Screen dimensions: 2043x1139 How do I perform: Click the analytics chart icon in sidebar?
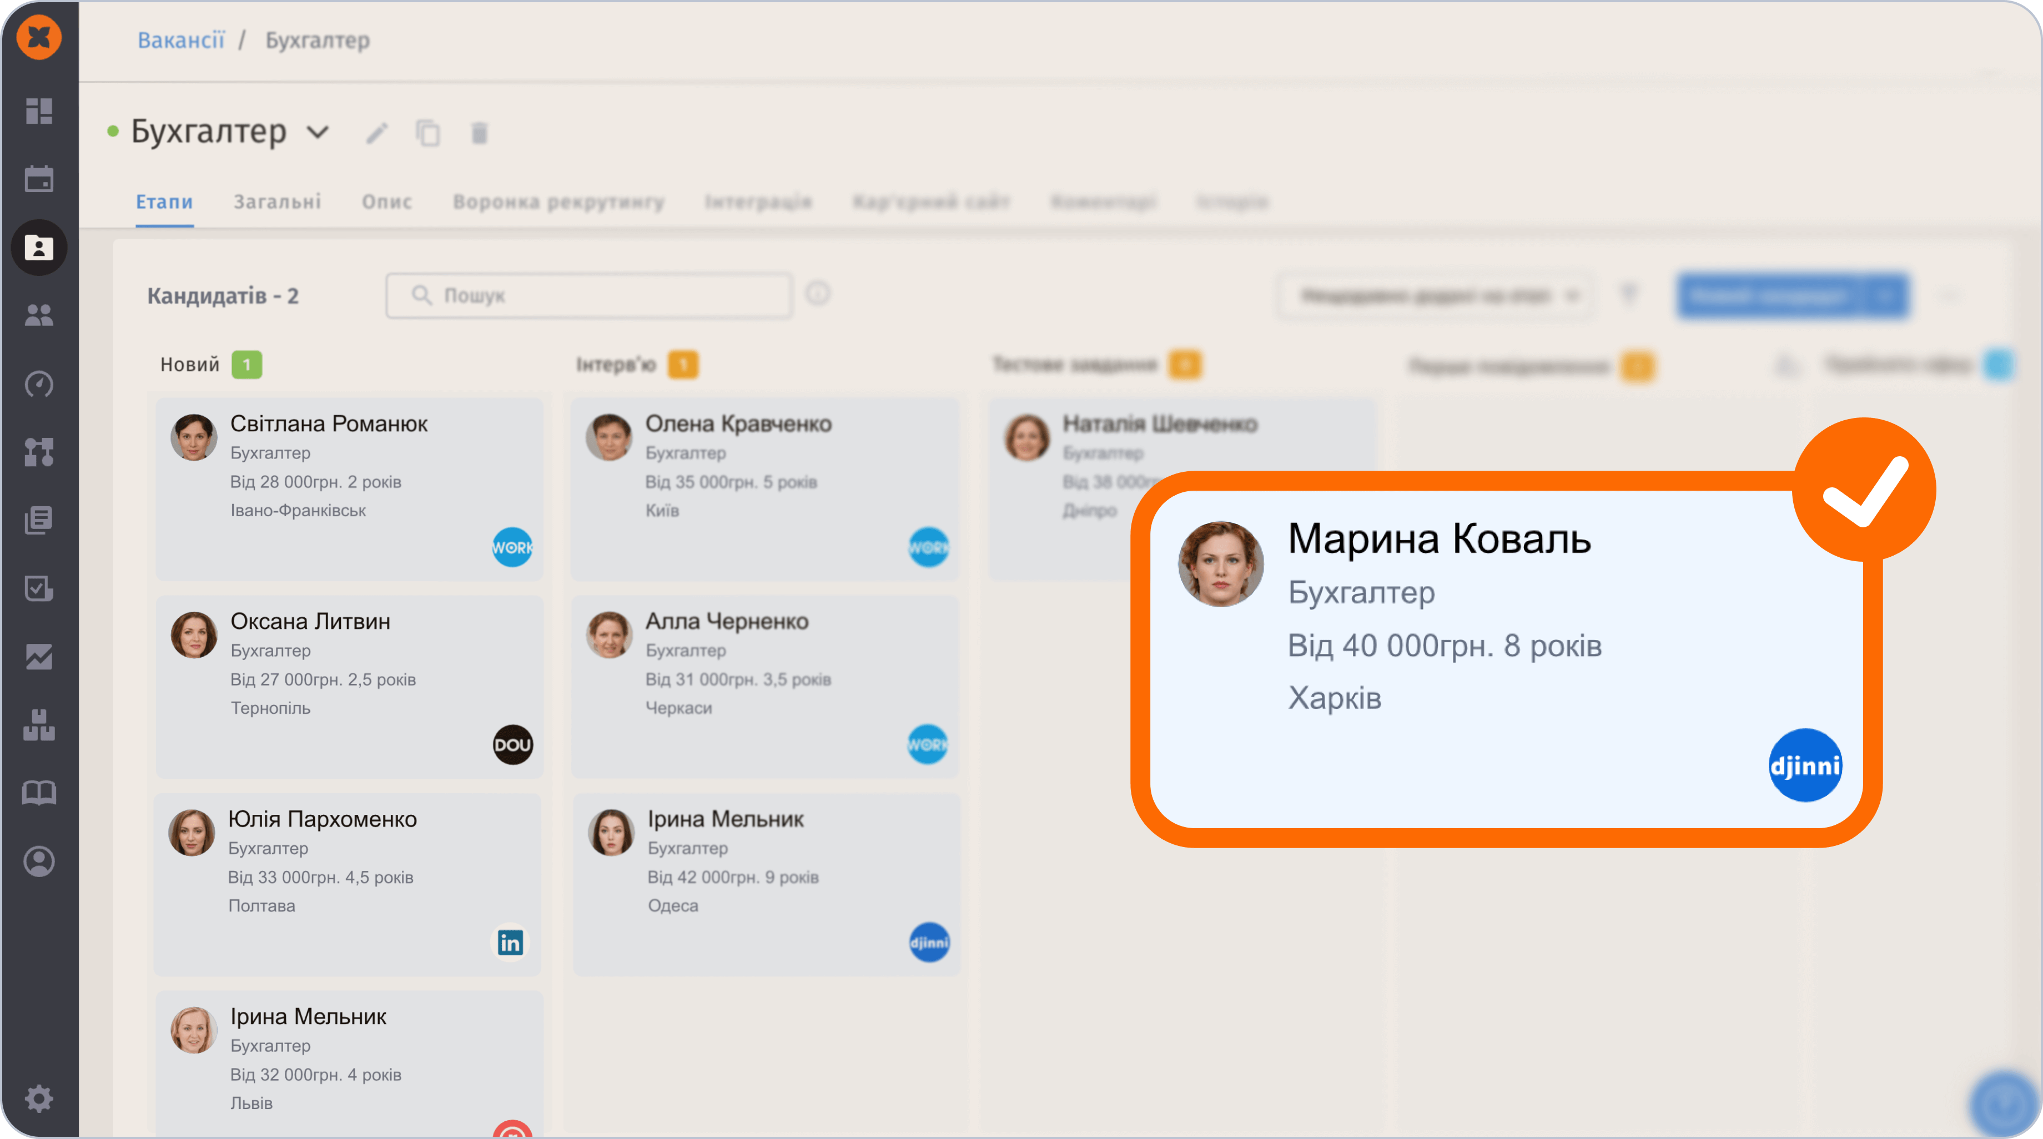39,657
